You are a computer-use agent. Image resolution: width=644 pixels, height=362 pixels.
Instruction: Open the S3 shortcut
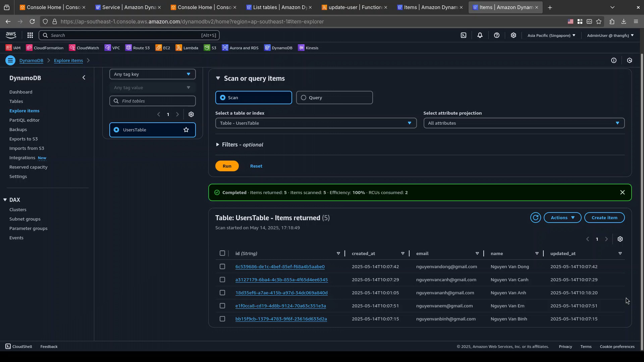(x=210, y=48)
